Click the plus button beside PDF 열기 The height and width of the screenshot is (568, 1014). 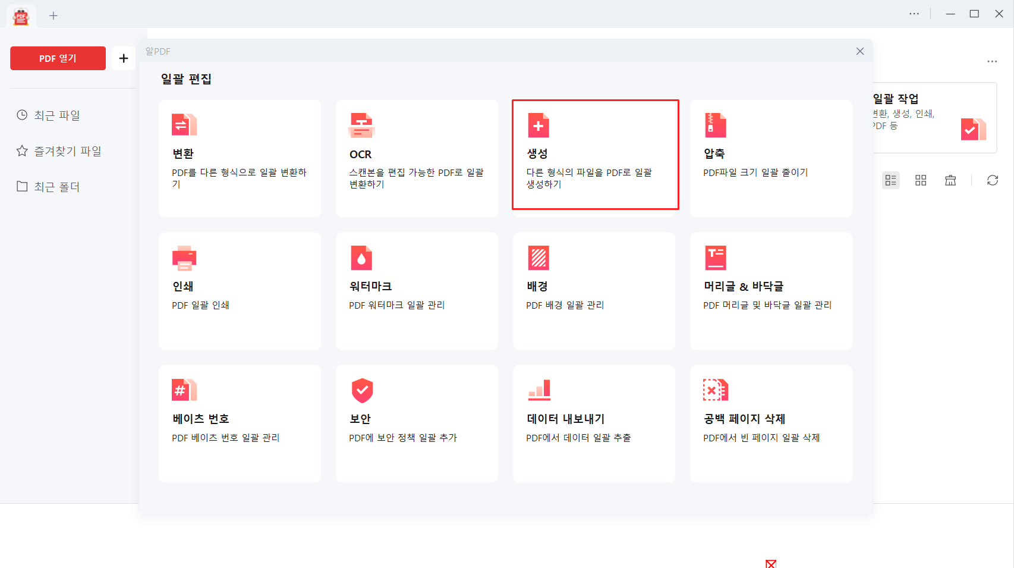(124, 58)
